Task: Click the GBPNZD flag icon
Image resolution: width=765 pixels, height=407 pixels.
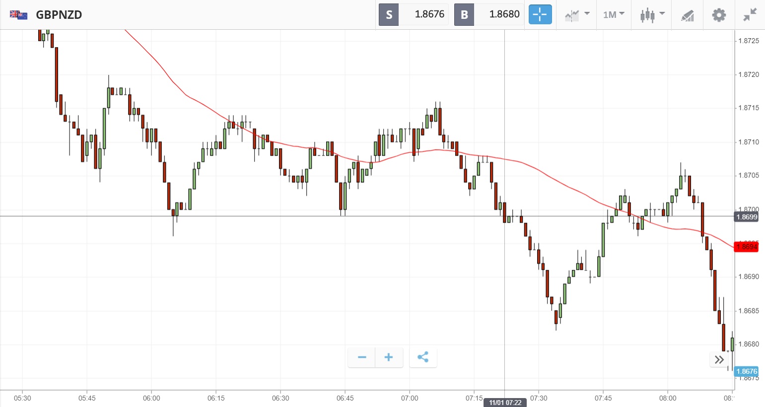Action: pos(18,15)
